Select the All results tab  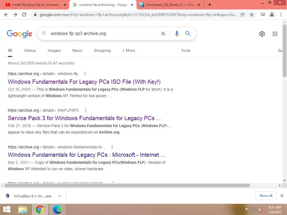(10, 50)
